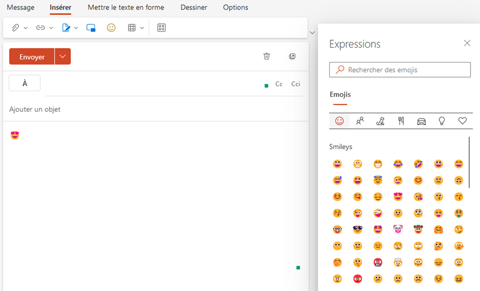Click the Rechercher des emojis search box
Screen dimensions: 480x291
[x=400, y=70]
